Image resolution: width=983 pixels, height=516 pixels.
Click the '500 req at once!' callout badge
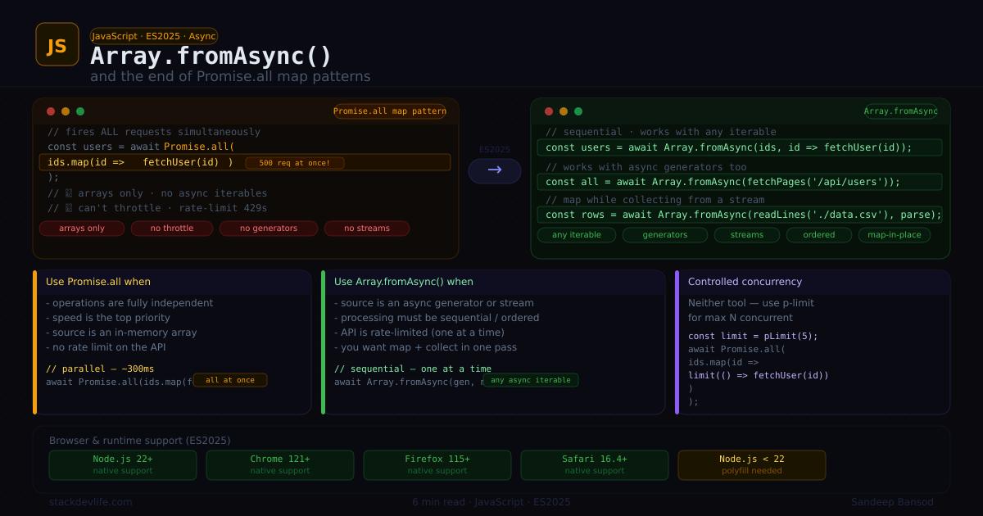tap(294, 162)
